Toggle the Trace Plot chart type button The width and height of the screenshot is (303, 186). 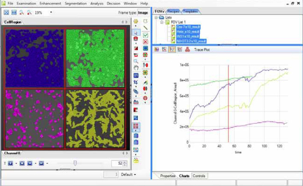(172, 50)
